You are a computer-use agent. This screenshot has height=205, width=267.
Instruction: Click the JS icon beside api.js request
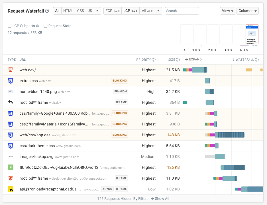tap(11, 189)
